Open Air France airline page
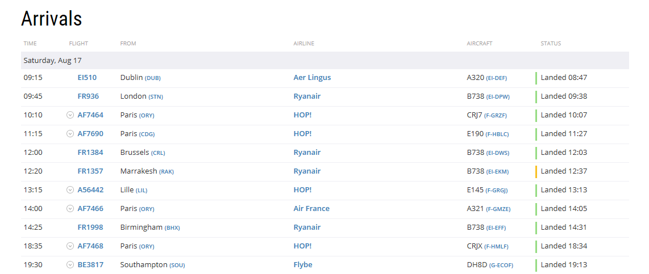Screen dimensions: 649x274 (311, 208)
